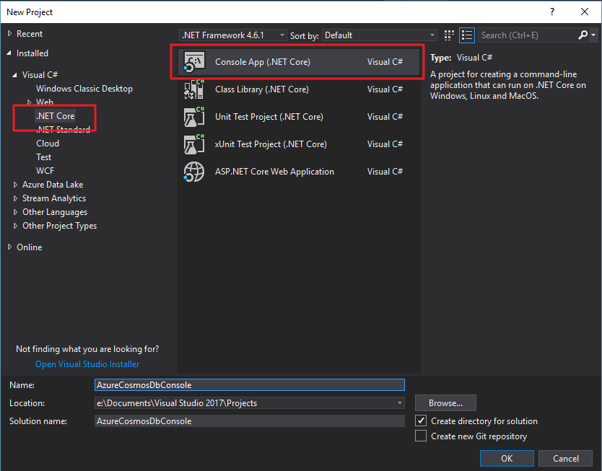Image resolution: width=602 pixels, height=471 pixels.
Task: Click the Other Languages label
Action: (55, 212)
